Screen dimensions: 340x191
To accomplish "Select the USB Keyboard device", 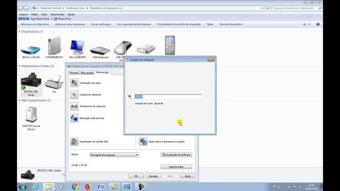I will [x=100, y=50].
